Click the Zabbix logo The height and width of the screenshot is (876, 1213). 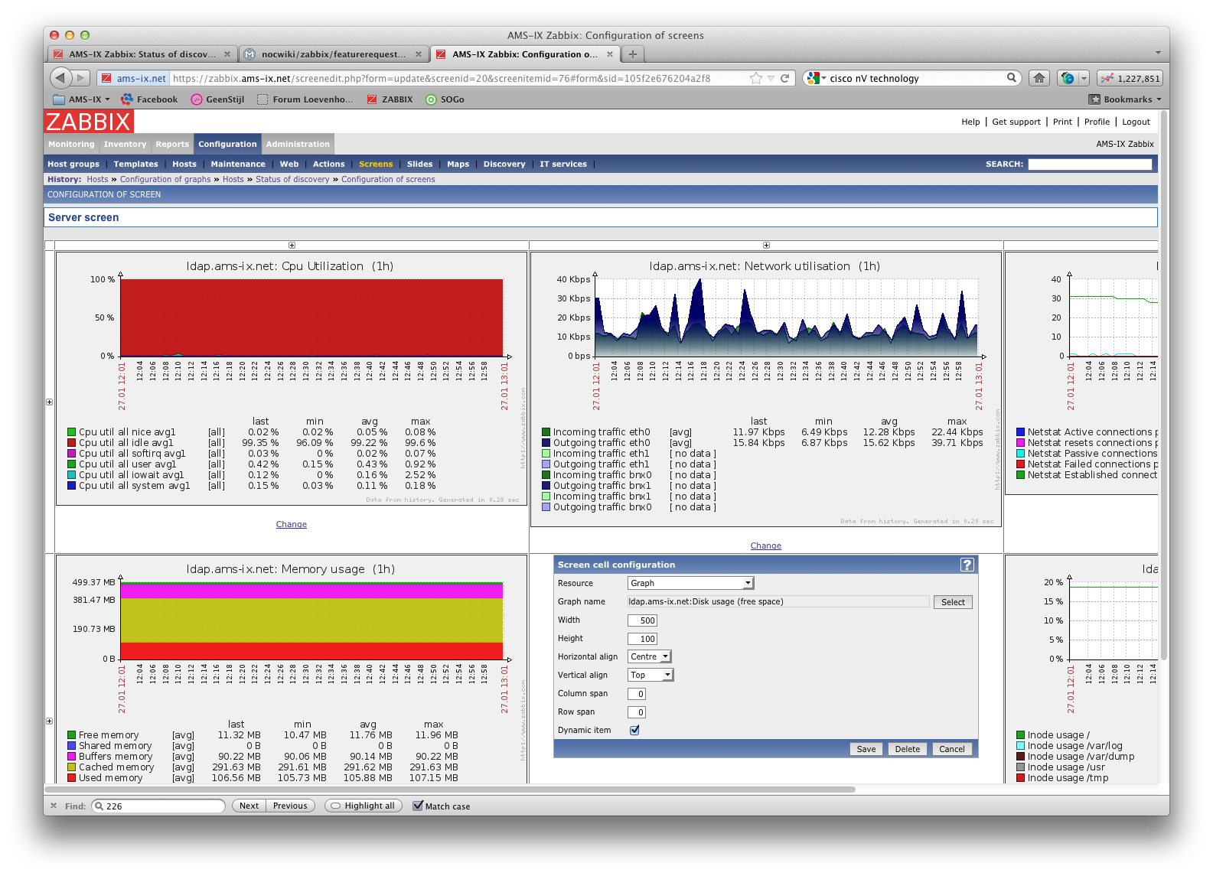click(x=89, y=122)
